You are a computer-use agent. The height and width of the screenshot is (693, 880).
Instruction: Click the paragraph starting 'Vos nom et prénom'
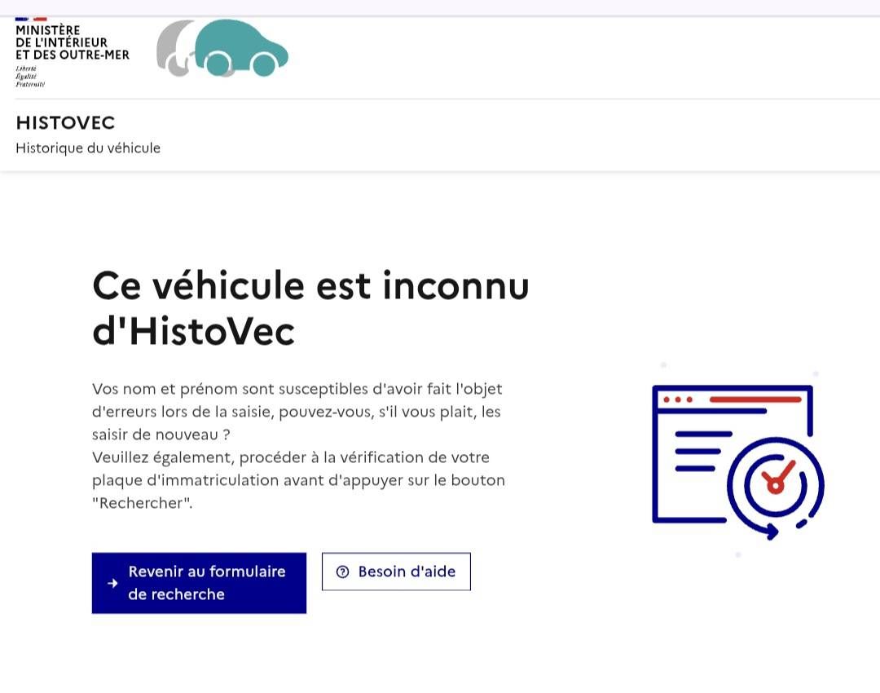(x=297, y=412)
